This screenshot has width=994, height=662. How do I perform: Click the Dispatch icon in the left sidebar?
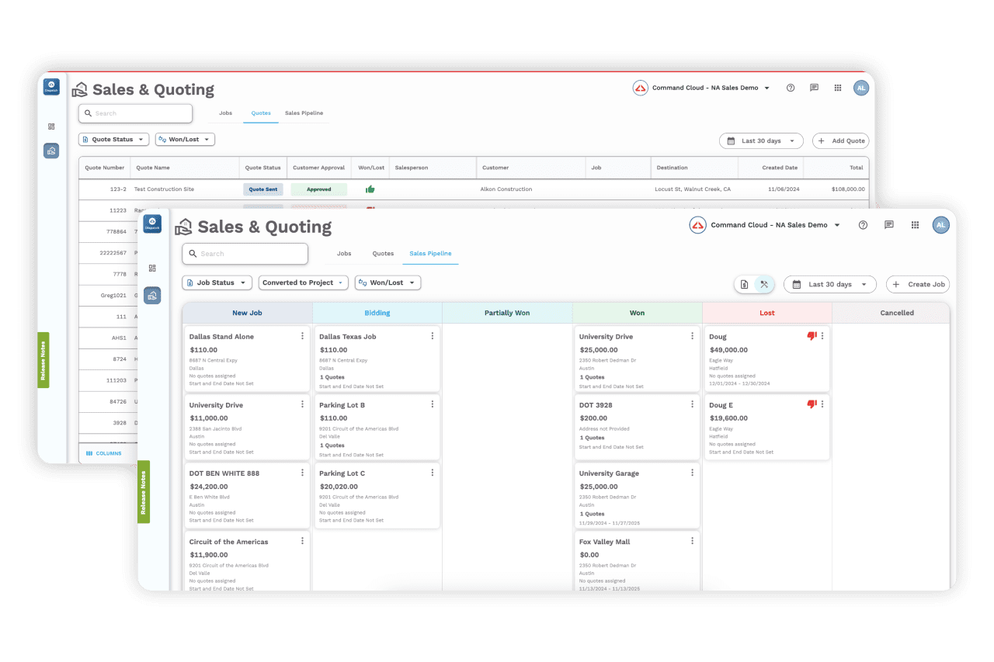point(152,224)
